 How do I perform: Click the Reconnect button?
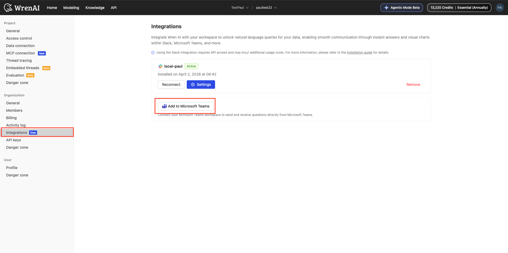tap(171, 85)
